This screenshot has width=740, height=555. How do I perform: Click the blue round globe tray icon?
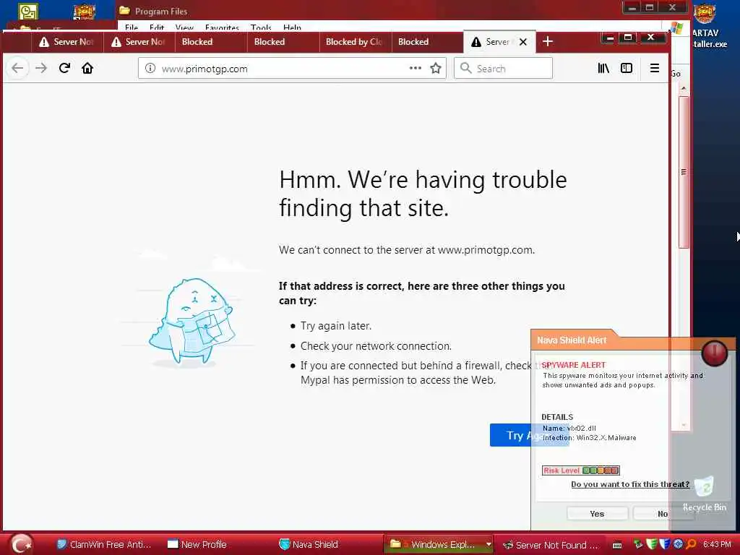pyautogui.click(x=678, y=544)
